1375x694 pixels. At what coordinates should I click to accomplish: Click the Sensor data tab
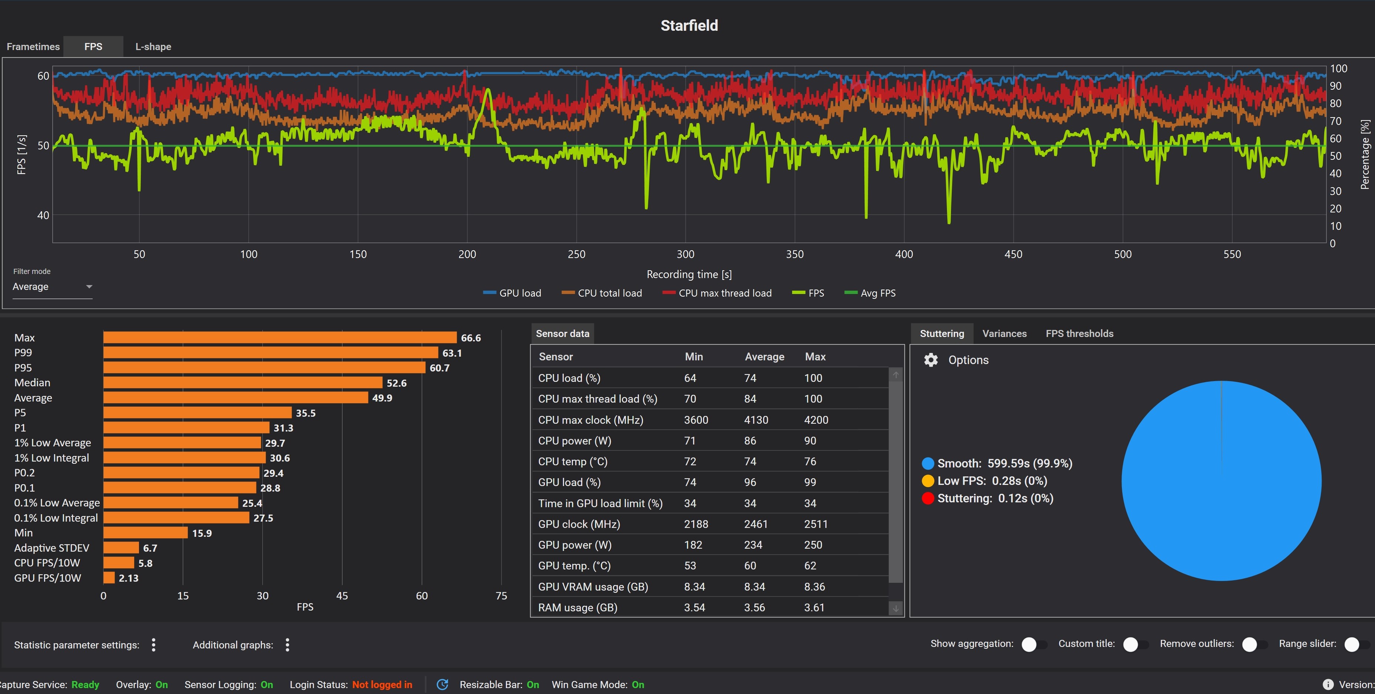(x=562, y=334)
